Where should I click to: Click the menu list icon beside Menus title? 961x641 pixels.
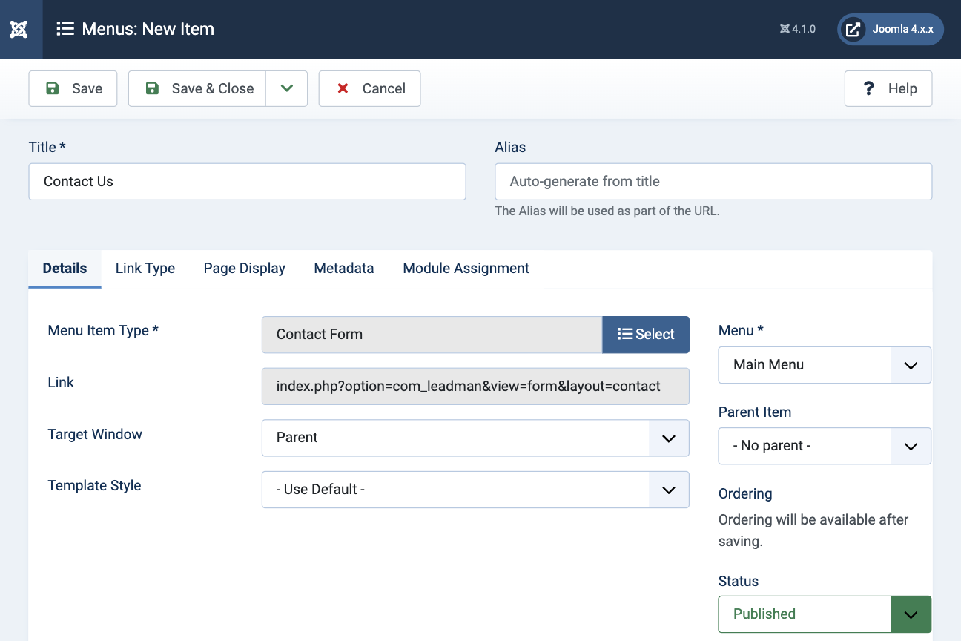[x=65, y=29]
